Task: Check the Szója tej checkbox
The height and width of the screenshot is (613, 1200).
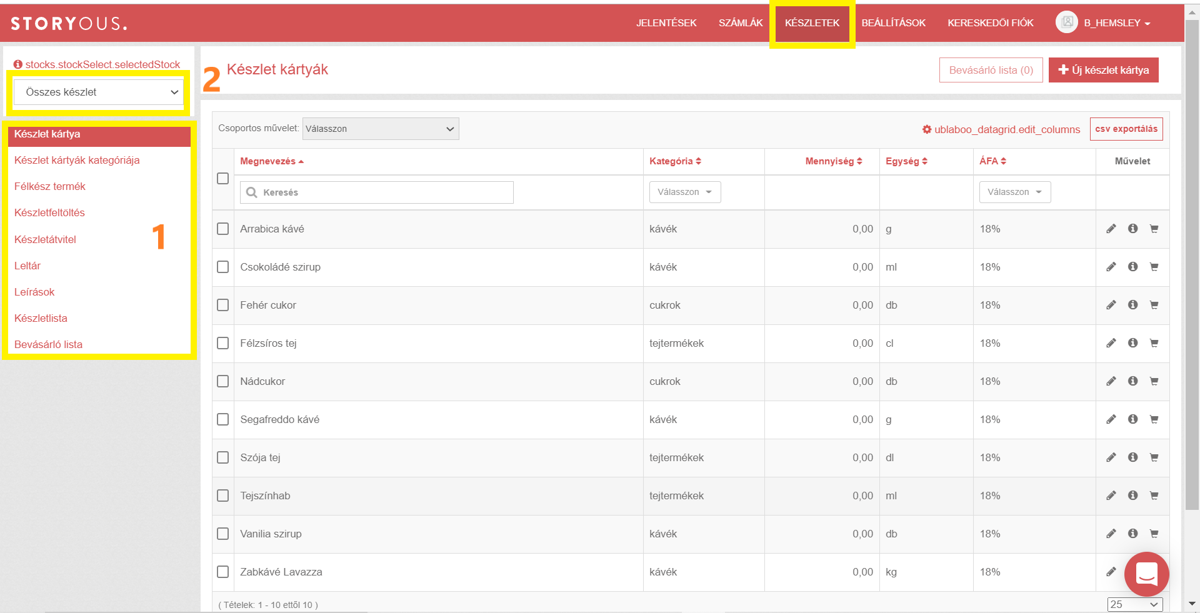Action: tap(222, 457)
